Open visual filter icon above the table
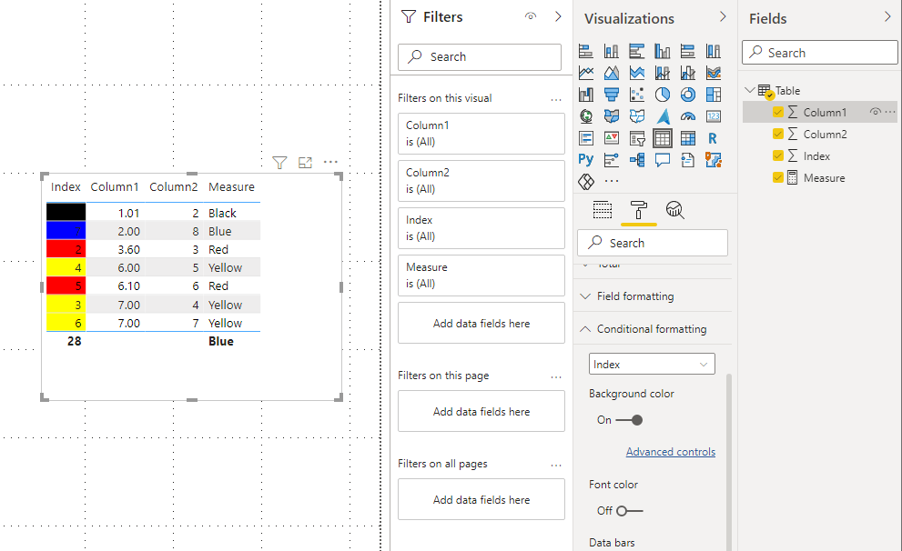902x551 pixels. [279, 163]
